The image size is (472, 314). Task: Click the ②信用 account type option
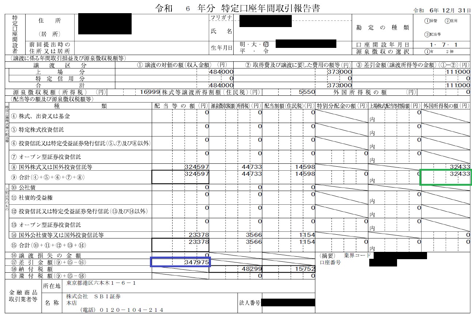point(451,21)
